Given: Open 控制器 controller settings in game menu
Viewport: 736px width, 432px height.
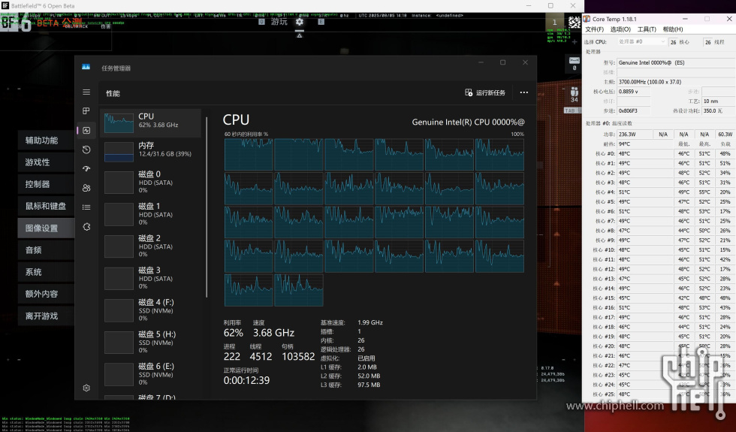Looking at the screenshot, I should point(46,184).
